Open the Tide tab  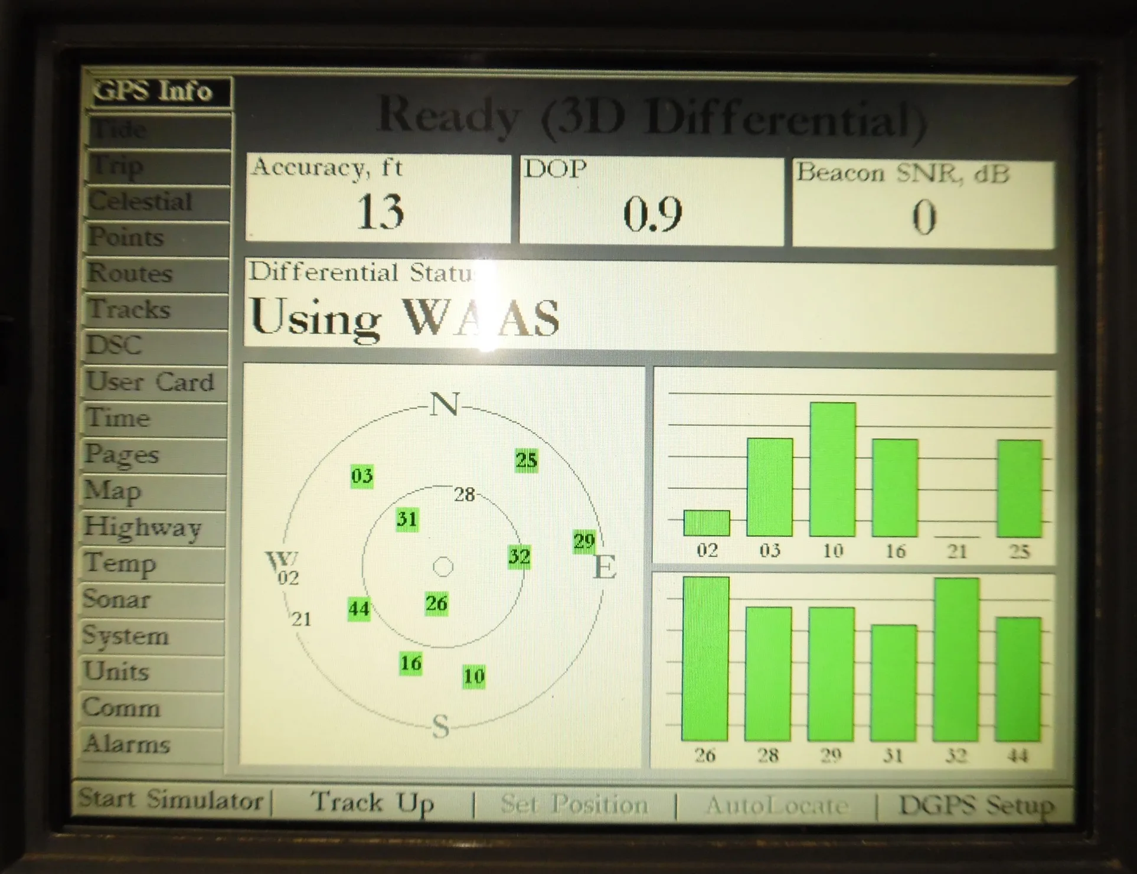(158, 131)
